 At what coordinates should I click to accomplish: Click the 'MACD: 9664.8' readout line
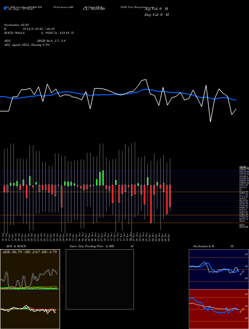click(39, 33)
